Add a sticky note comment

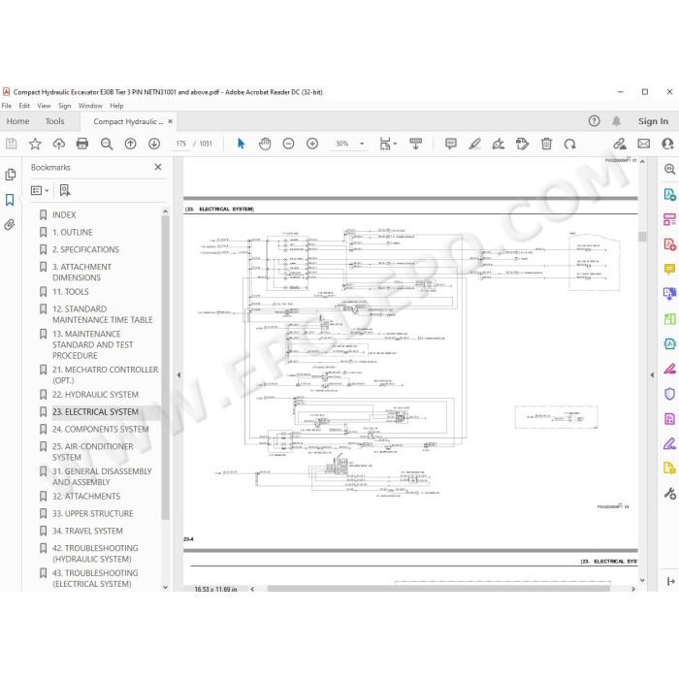coord(451,144)
